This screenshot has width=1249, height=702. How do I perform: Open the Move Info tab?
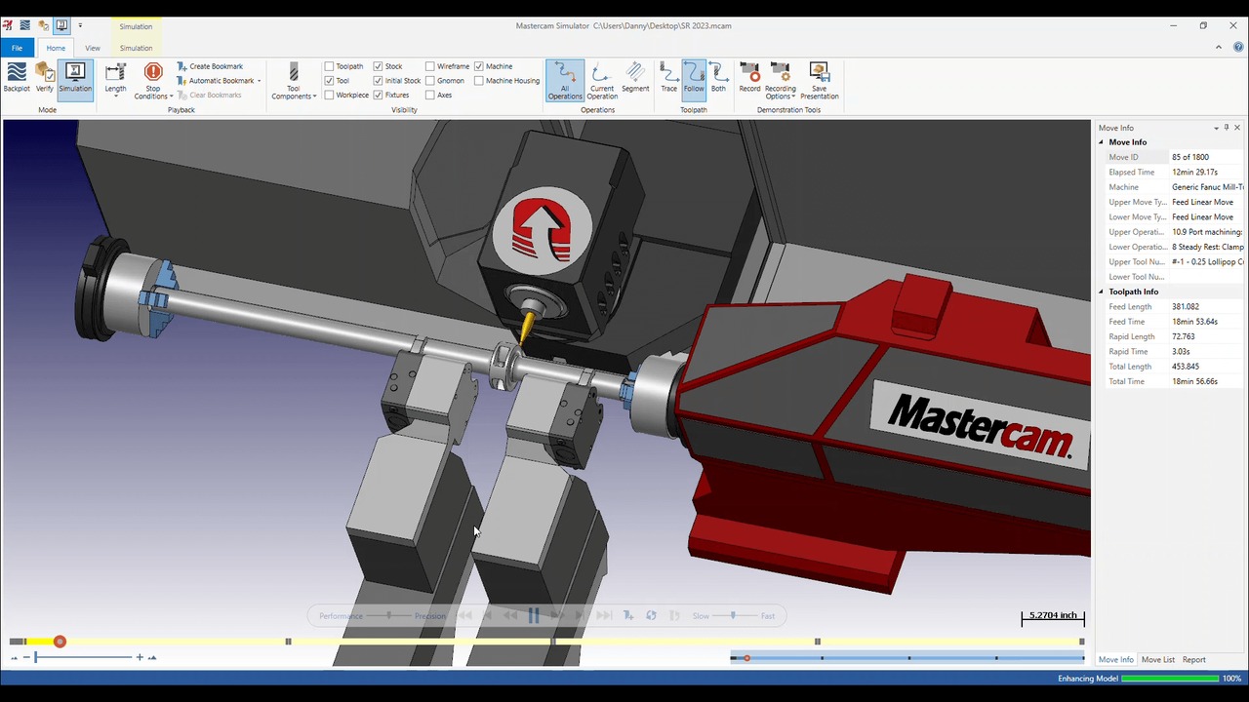(1116, 660)
